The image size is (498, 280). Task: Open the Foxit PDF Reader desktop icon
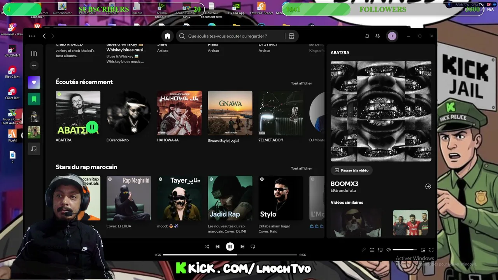261,9
